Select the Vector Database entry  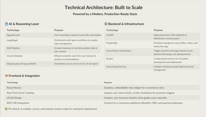(15, 56)
